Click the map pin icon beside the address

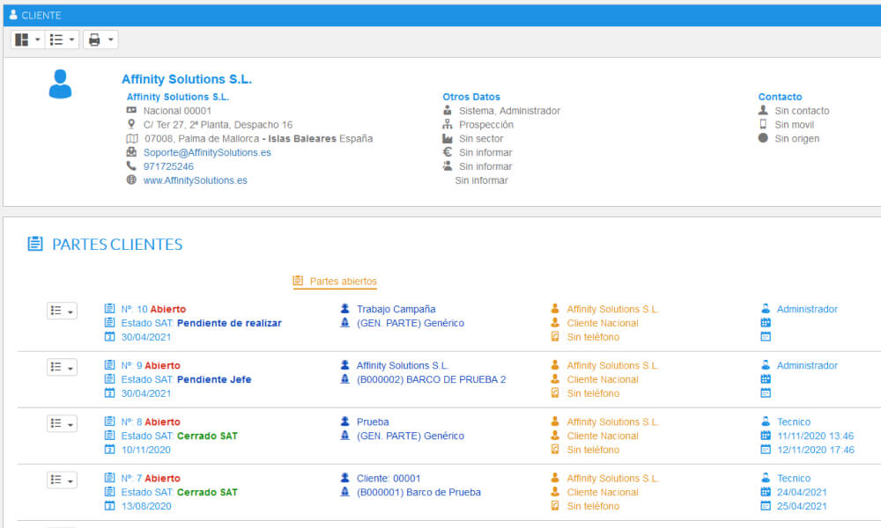[x=131, y=124]
